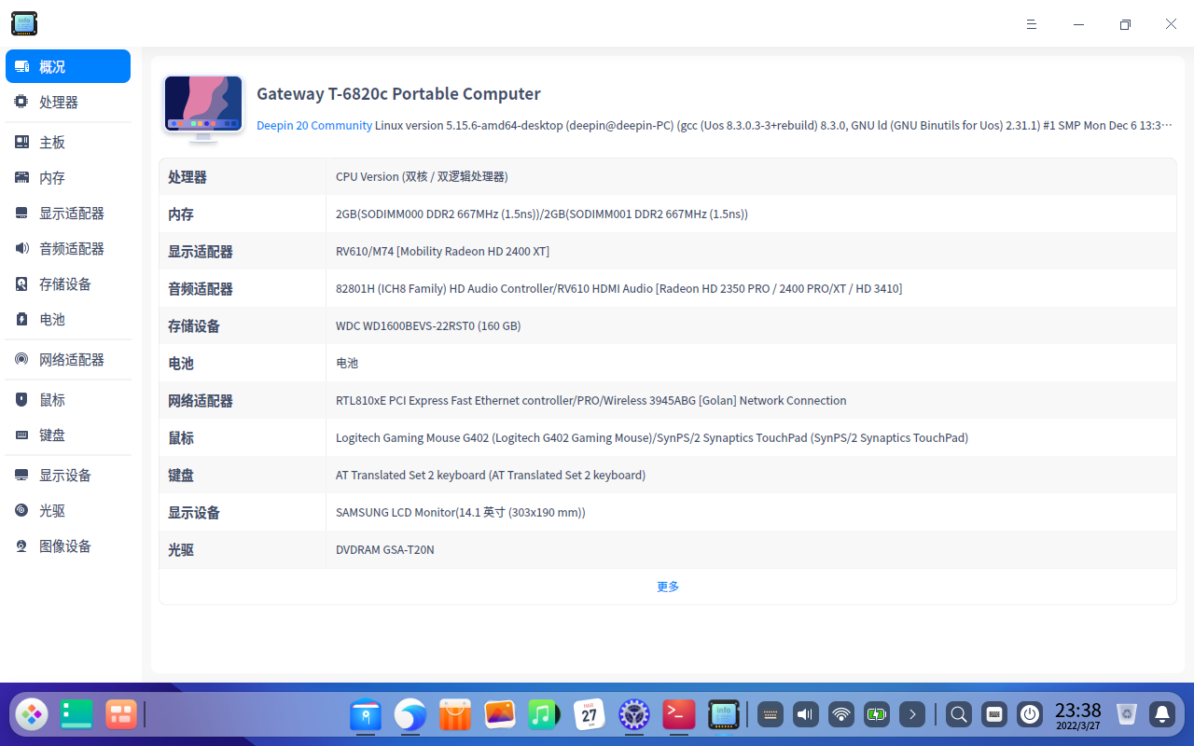Screen dimensions: 1194x746
Task: Launch the red Terminal from the dock
Action: (679, 714)
